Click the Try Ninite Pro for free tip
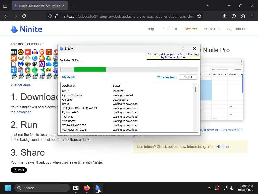The width and height of the screenshot is (258, 194). pyautogui.click(x=173, y=56)
